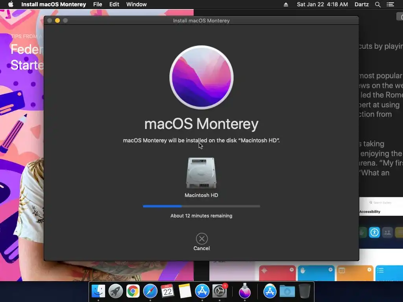Open the Install macOS Monterey app menu
Screen dimensions: 403x302
[x=54, y=4]
